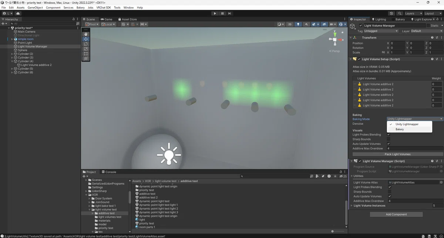444x238 pixels.
Task: Click the Light Volume Atlas object picker
Action: pyautogui.click(x=441, y=183)
